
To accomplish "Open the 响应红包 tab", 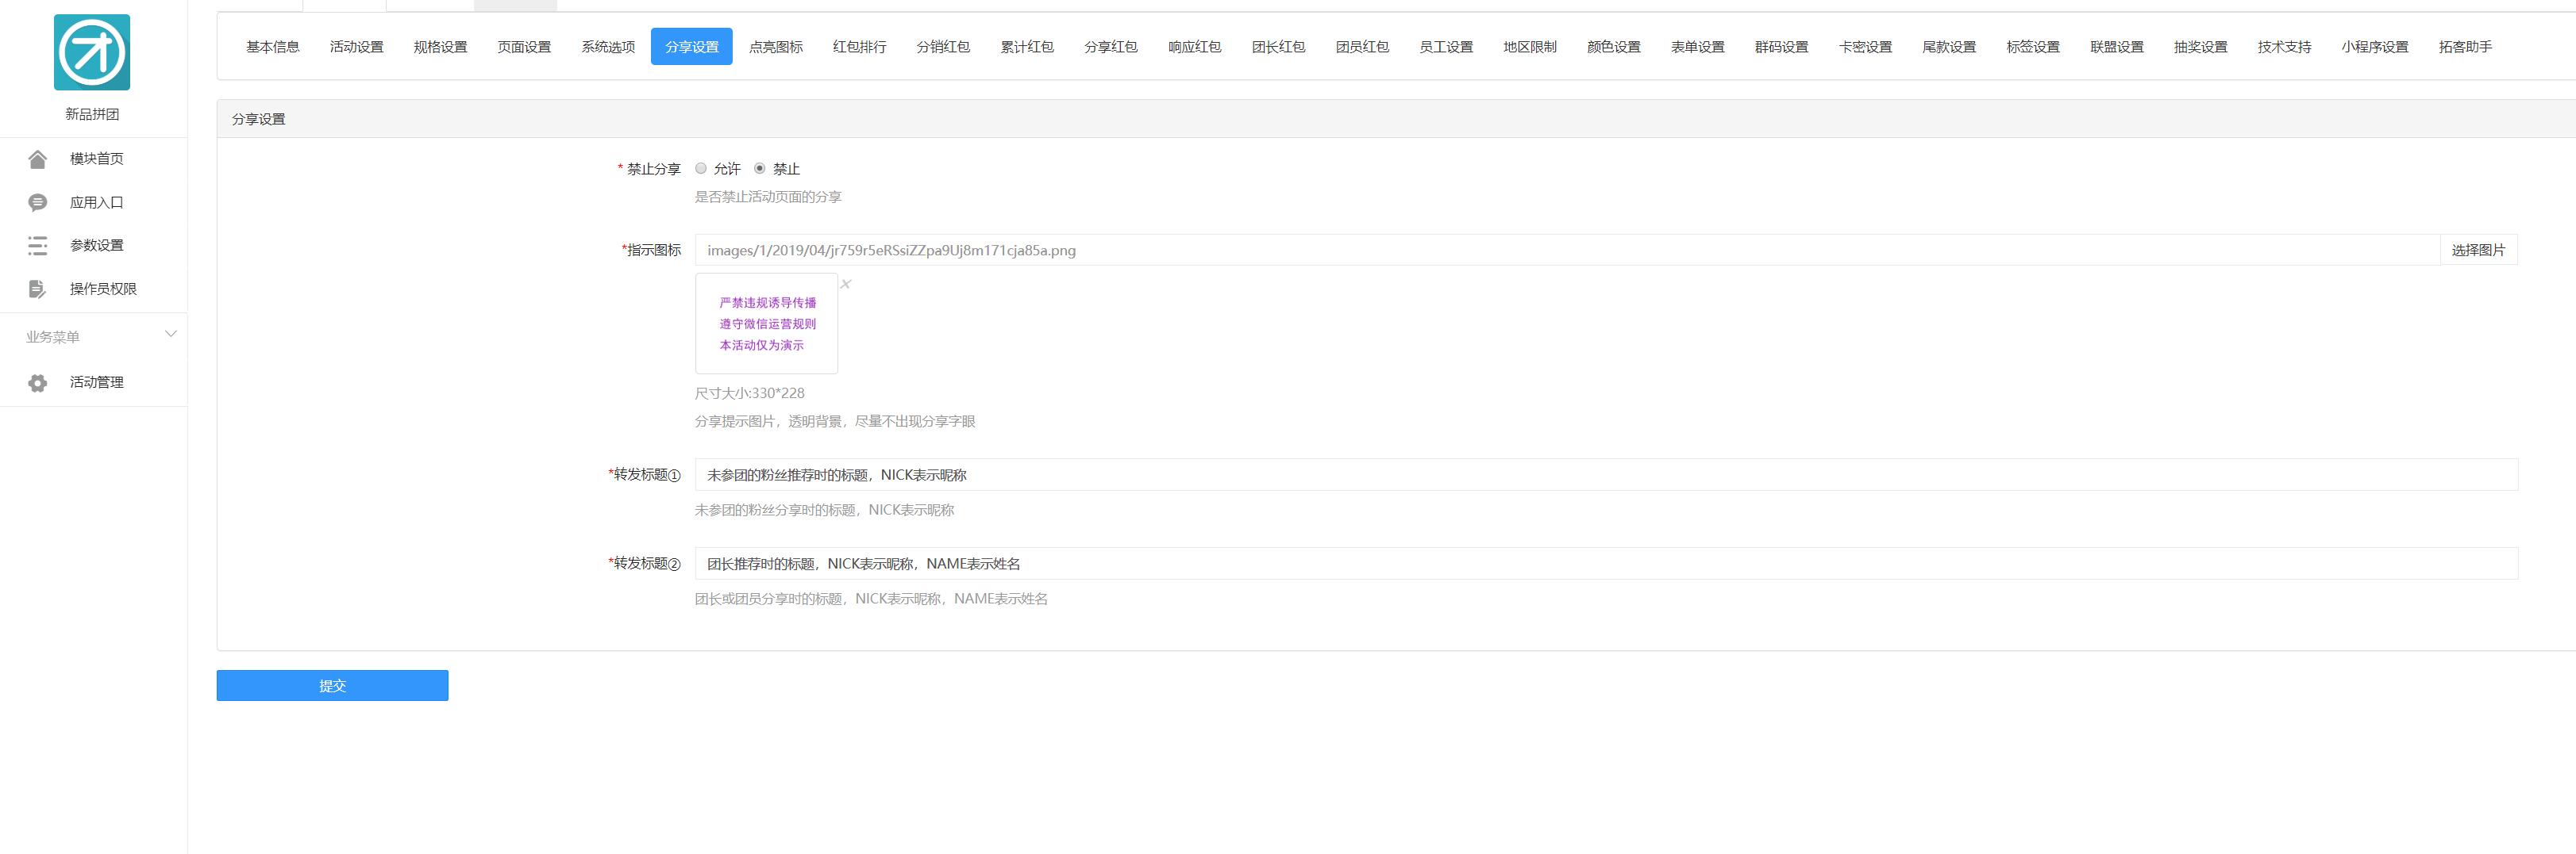I will coord(1195,47).
